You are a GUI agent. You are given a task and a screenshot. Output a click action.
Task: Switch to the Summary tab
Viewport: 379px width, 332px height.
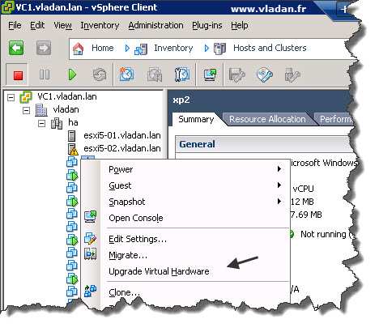click(x=196, y=119)
